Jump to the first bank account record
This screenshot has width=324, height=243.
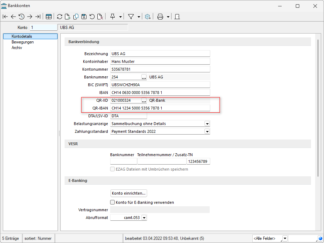click(5, 17)
